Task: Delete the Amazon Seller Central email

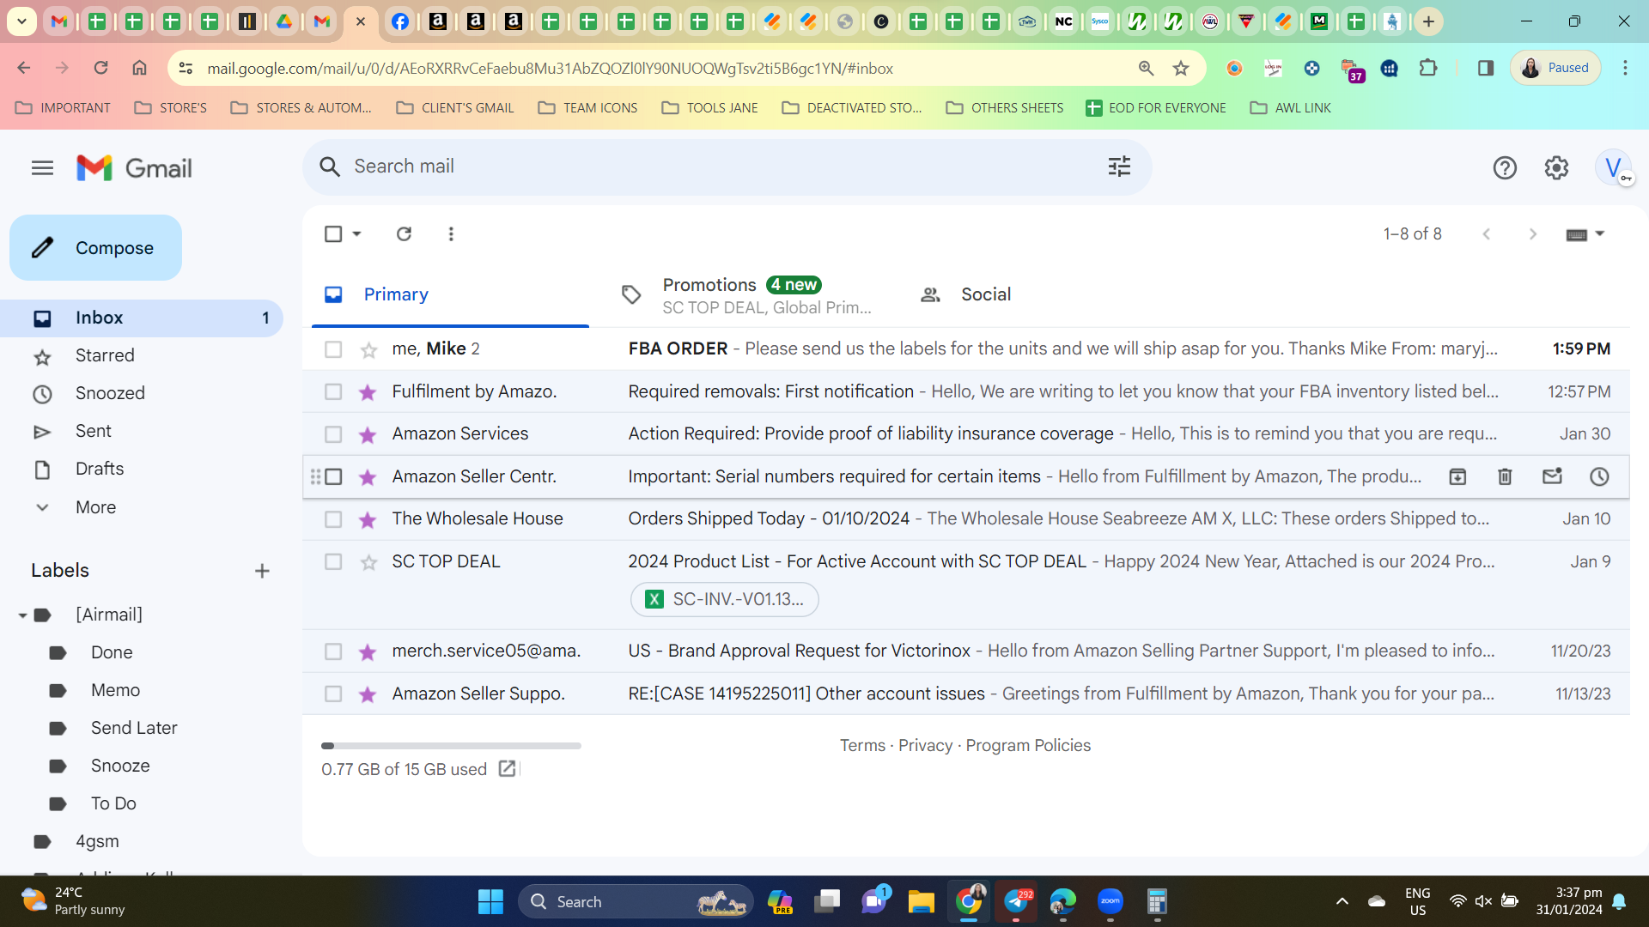Action: tap(1505, 477)
